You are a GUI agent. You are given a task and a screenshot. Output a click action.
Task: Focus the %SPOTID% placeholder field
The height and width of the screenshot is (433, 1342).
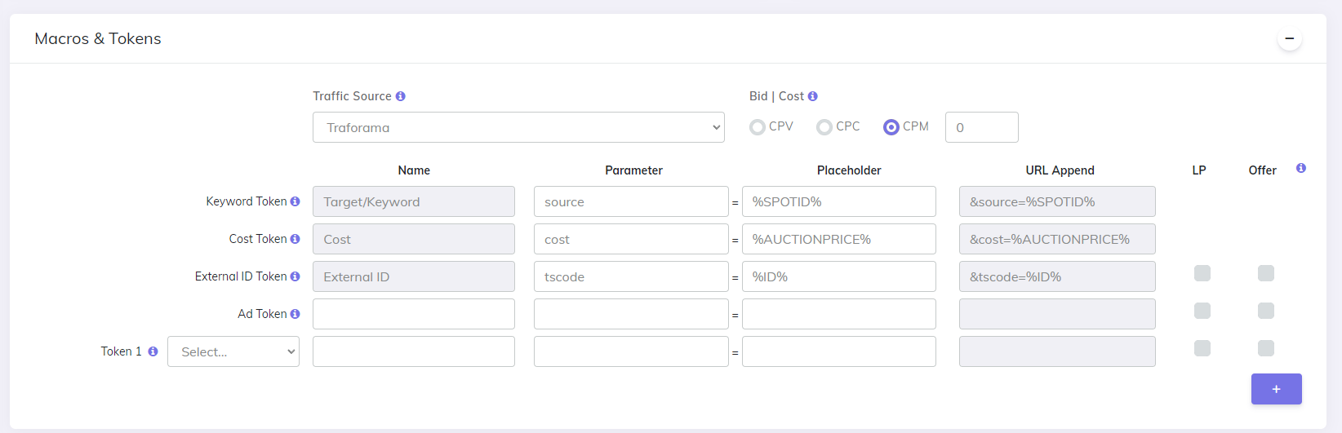tap(839, 201)
